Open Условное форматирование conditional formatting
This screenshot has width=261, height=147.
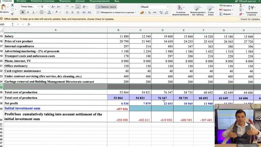click(x=181, y=10)
